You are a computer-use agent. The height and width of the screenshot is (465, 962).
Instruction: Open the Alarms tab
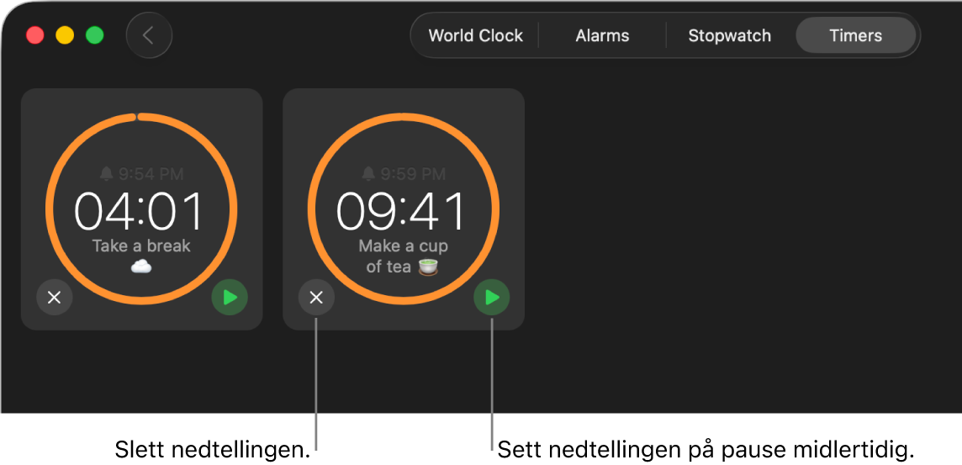point(602,35)
